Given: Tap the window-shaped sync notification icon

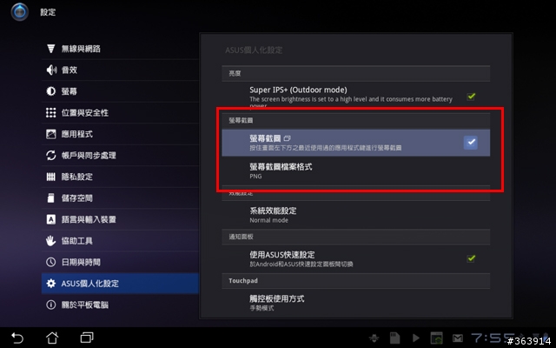Looking at the screenshot, I should click(436, 338).
